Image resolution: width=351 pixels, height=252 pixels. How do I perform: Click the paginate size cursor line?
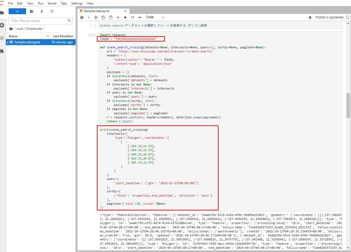tap(136, 204)
